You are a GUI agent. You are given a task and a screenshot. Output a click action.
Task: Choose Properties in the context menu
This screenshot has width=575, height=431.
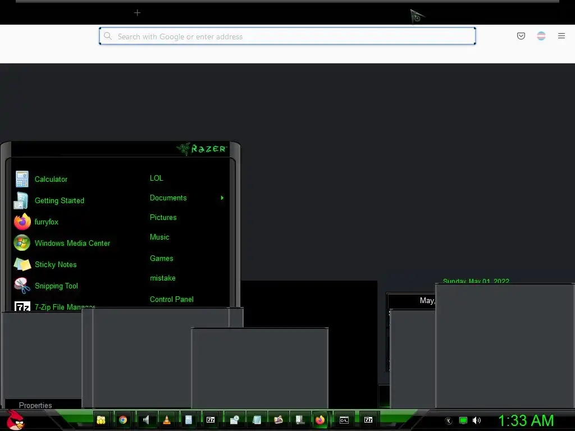tap(35, 405)
